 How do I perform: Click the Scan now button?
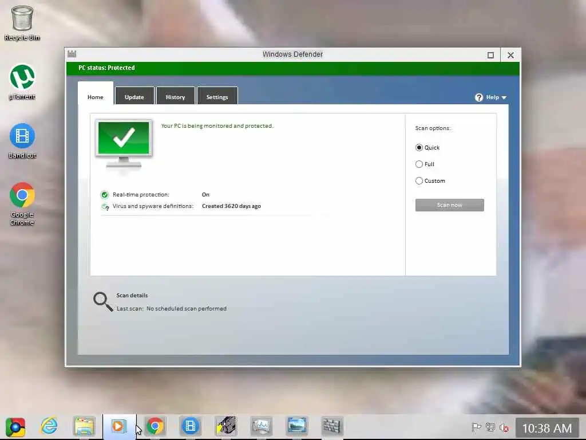[x=450, y=205]
